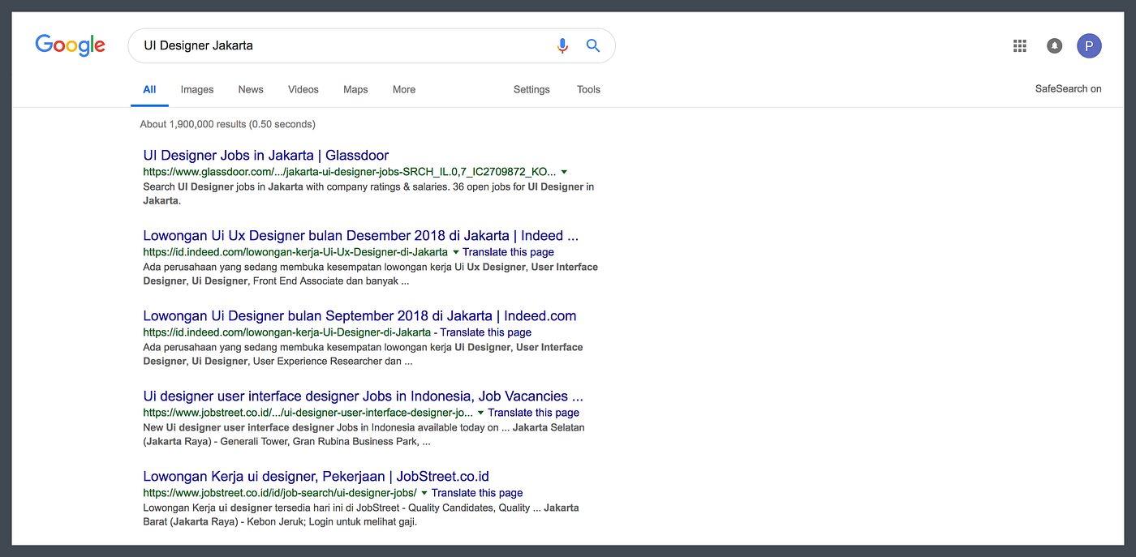
Task: Start voice search with microphone icon
Action: pyautogui.click(x=562, y=46)
